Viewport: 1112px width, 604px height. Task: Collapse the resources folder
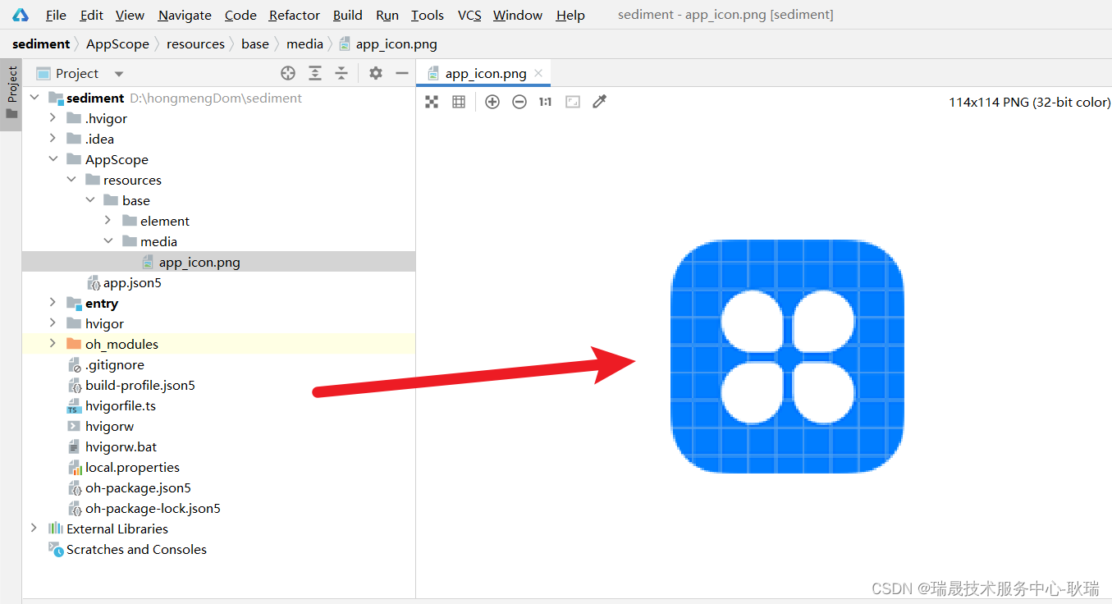tap(71, 180)
